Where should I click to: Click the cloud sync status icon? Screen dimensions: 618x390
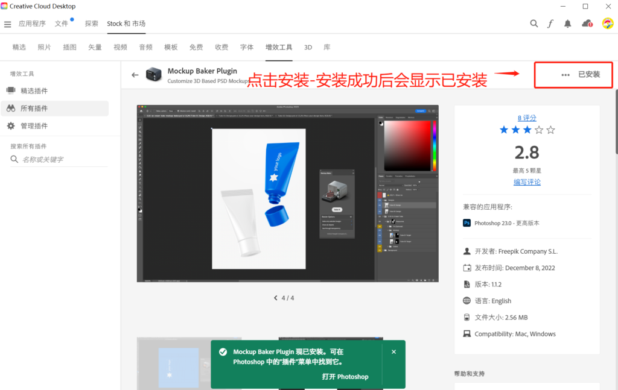(x=587, y=24)
